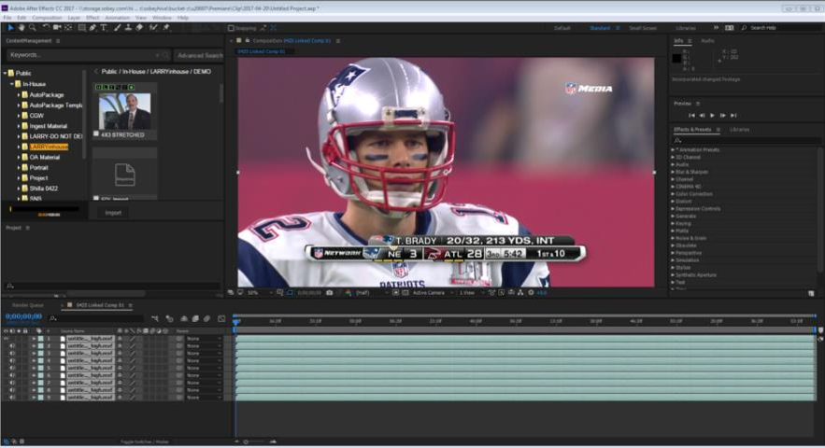Choose the Rotation tool
This screenshot has width=825, height=448.
(46, 28)
